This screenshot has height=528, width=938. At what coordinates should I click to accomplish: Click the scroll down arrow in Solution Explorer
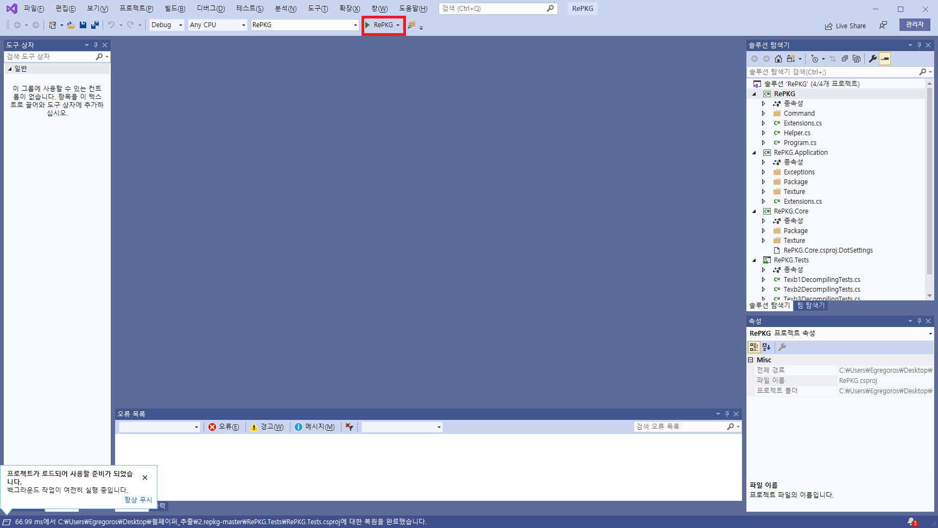(929, 296)
